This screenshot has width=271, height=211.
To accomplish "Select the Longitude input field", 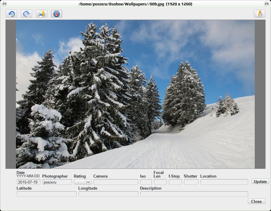I will (108, 194).
